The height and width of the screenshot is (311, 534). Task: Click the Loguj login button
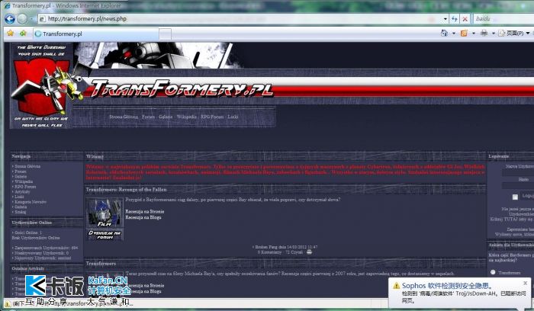coord(527,197)
